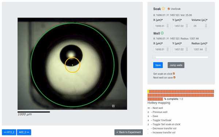This screenshot has height=137, width=219.
Task: Go to next well A02_2
Action: point(24,132)
